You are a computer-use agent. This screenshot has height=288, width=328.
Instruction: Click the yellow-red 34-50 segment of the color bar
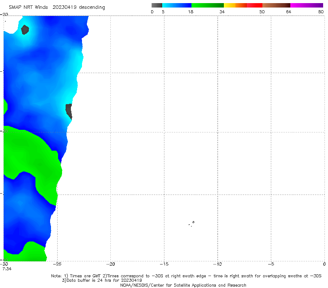pyautogui.click(x=243, y=5)
